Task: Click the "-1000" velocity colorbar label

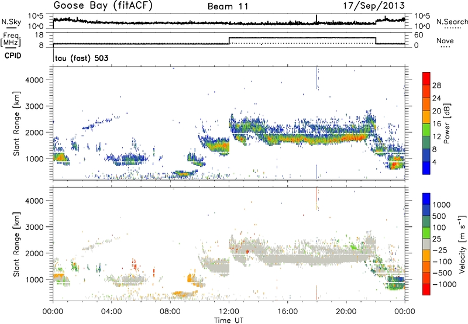Action: (444, 284)
